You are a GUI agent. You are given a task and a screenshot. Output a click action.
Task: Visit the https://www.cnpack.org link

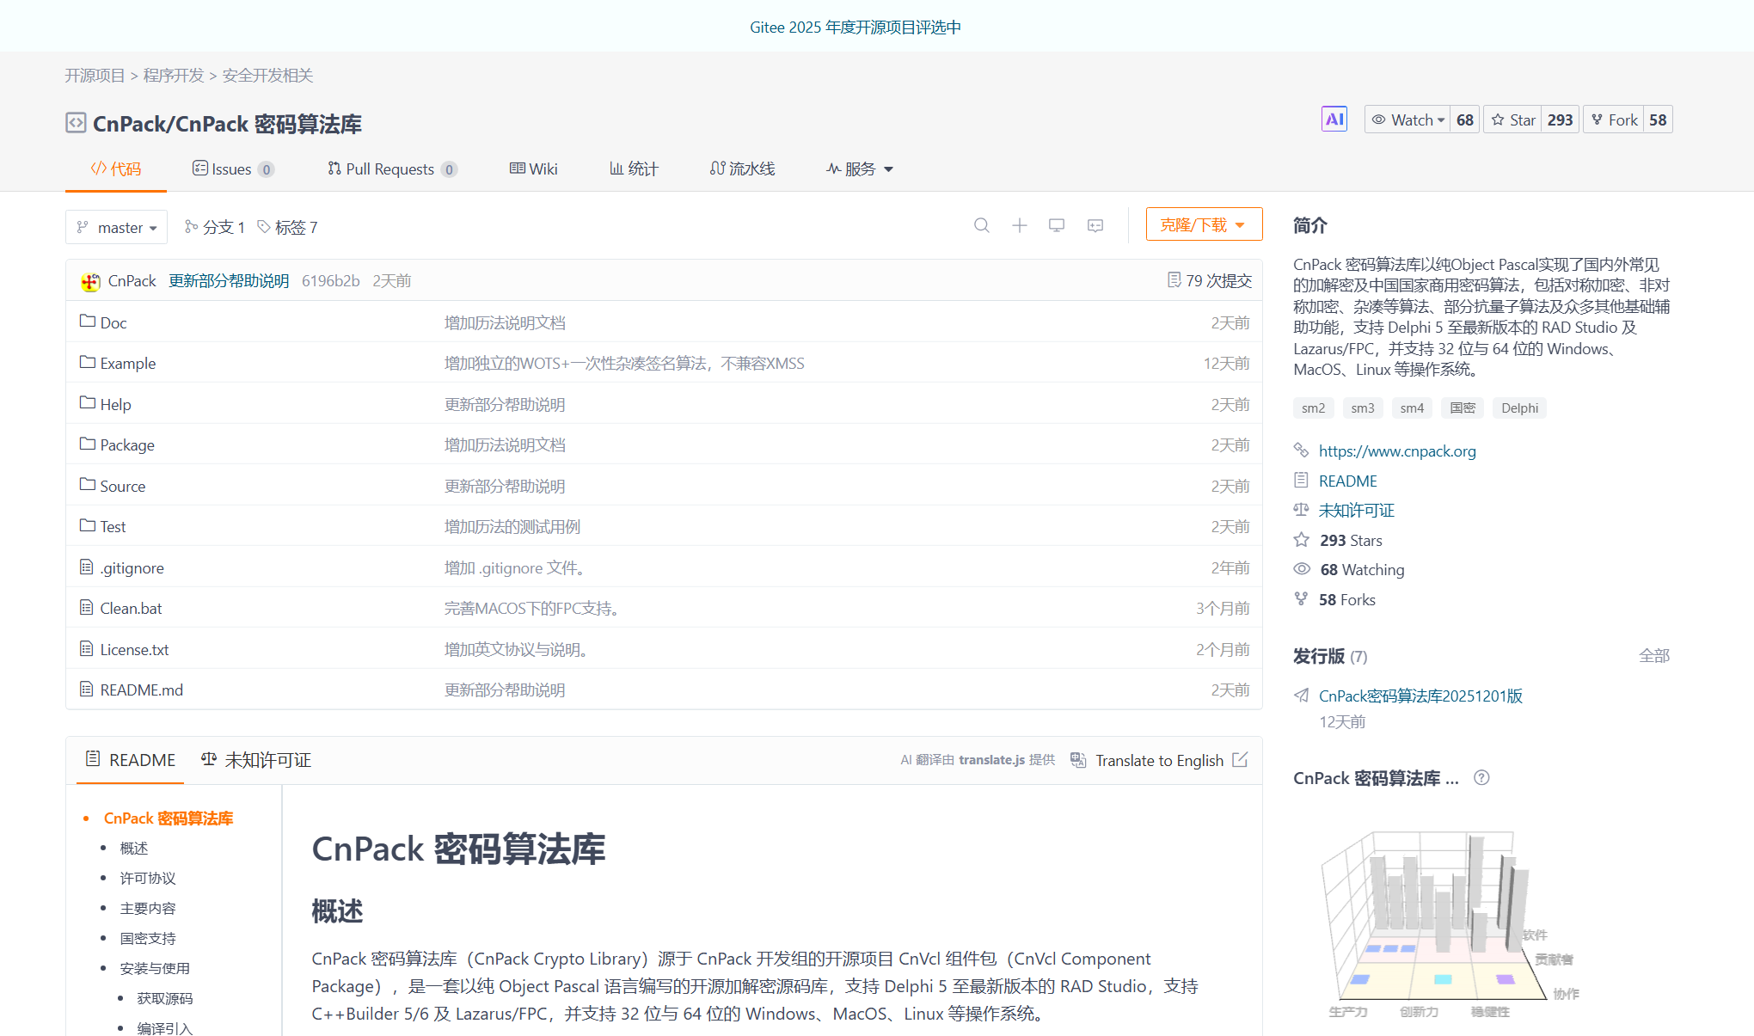[x=1397, y=451]
